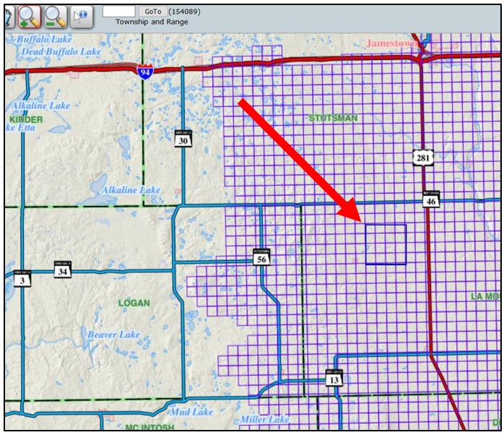Click the Highway 46 shield
The image size is (504, 435).
click(431, 199)
